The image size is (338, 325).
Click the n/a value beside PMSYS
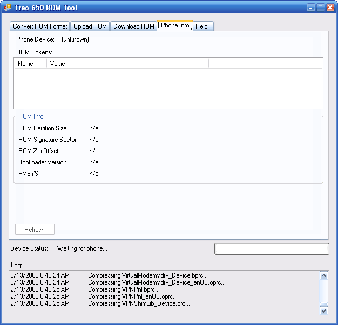[94, 174]
